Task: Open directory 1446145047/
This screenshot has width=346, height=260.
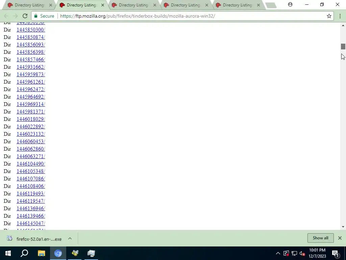Action: coord(31,223)
